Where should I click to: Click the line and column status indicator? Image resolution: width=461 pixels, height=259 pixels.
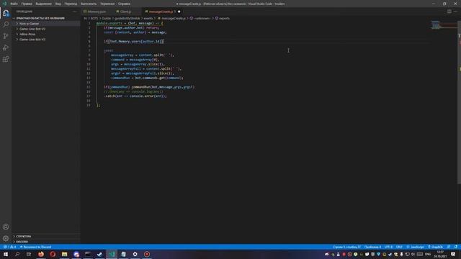point(346,247)
